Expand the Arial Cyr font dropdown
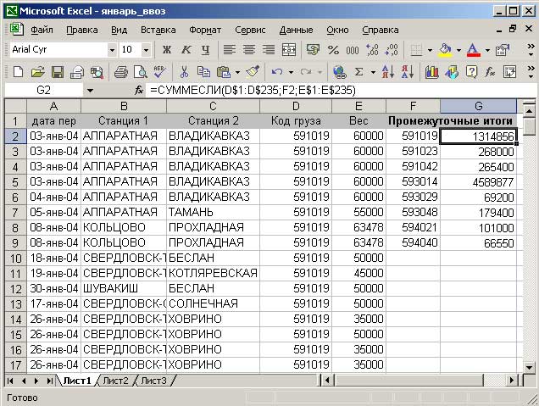 point(112,50)
